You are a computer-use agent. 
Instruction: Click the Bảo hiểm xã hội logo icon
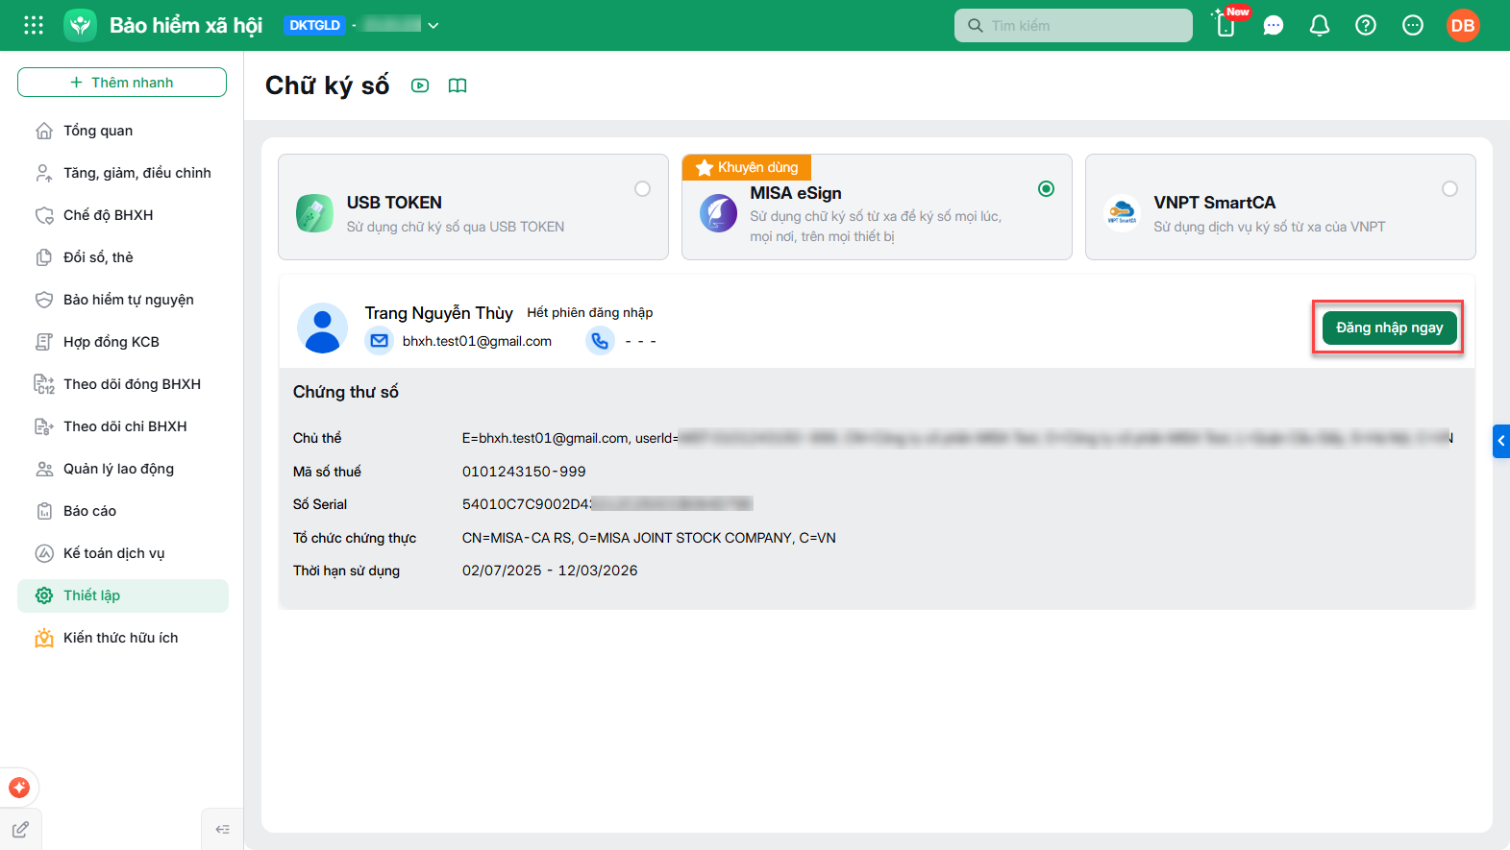coord(81,25)
